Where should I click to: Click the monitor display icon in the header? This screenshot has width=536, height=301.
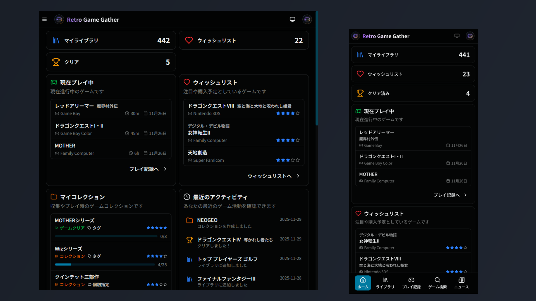(x=292, y=19)
